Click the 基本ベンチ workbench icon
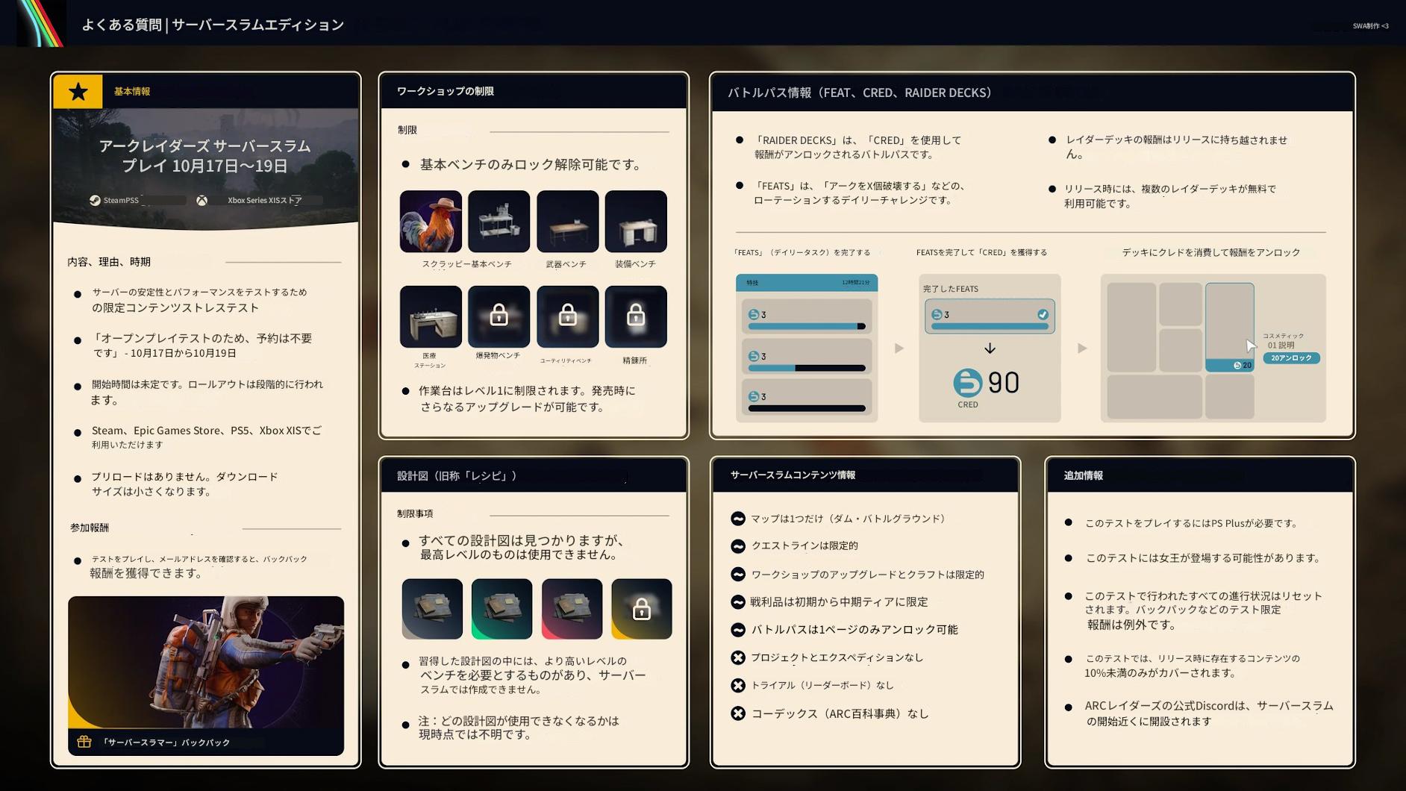Image resolution: width=1406 pixels, height=791 pixels. pyautogui.click(x=499, y=222)
